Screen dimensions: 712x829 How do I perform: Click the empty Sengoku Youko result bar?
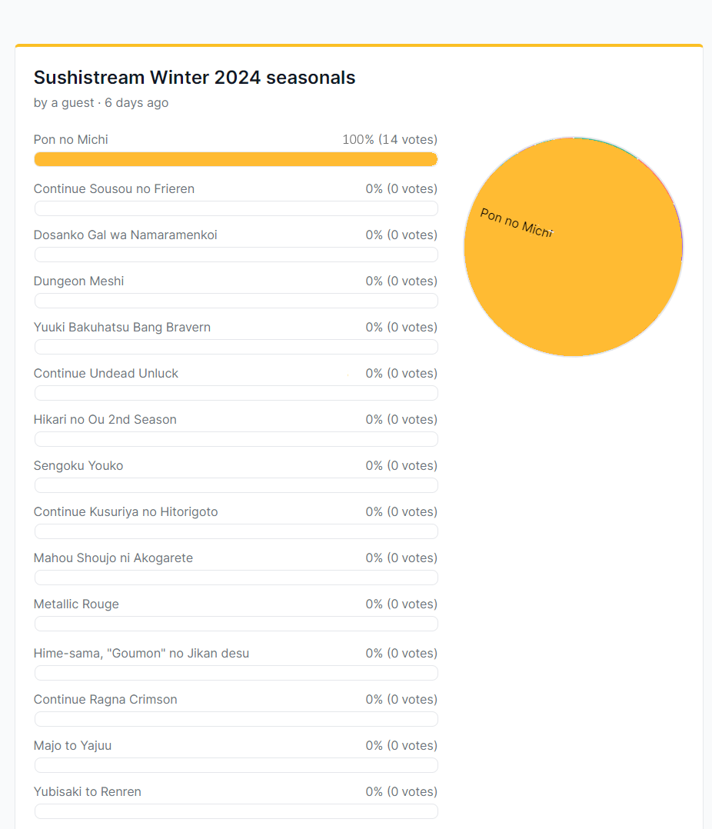[236, 485]
